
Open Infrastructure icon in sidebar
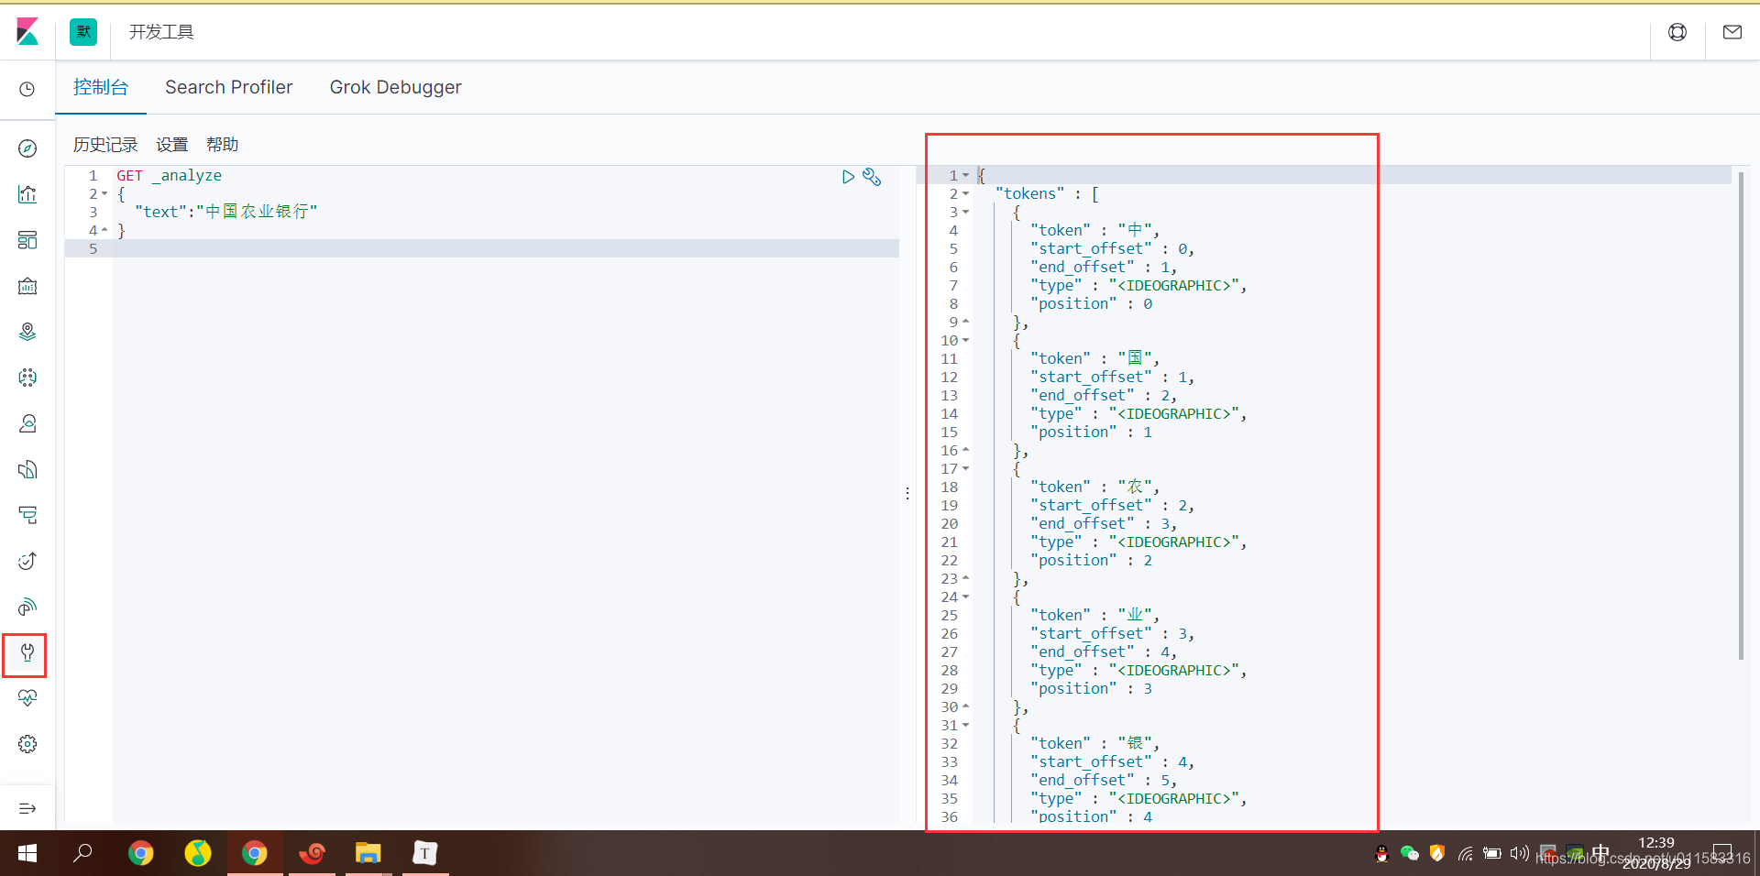click(x=27, y=423)
